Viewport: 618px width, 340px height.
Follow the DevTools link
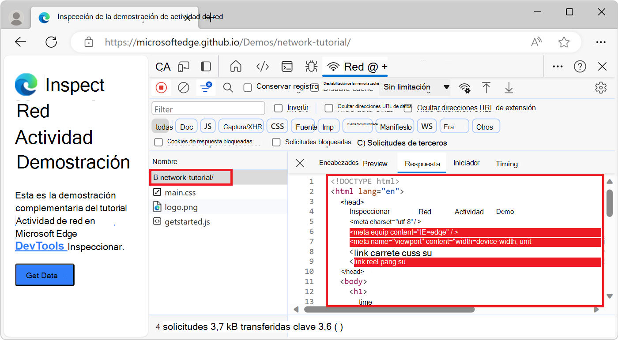(x=41, y=246)
